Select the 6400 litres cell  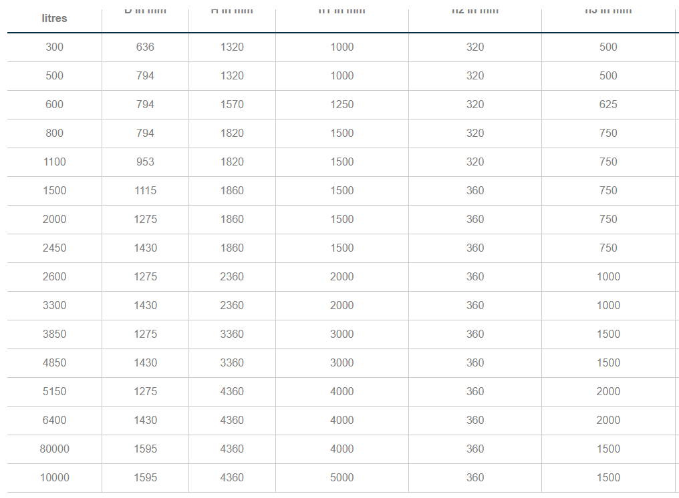[54, 420]
